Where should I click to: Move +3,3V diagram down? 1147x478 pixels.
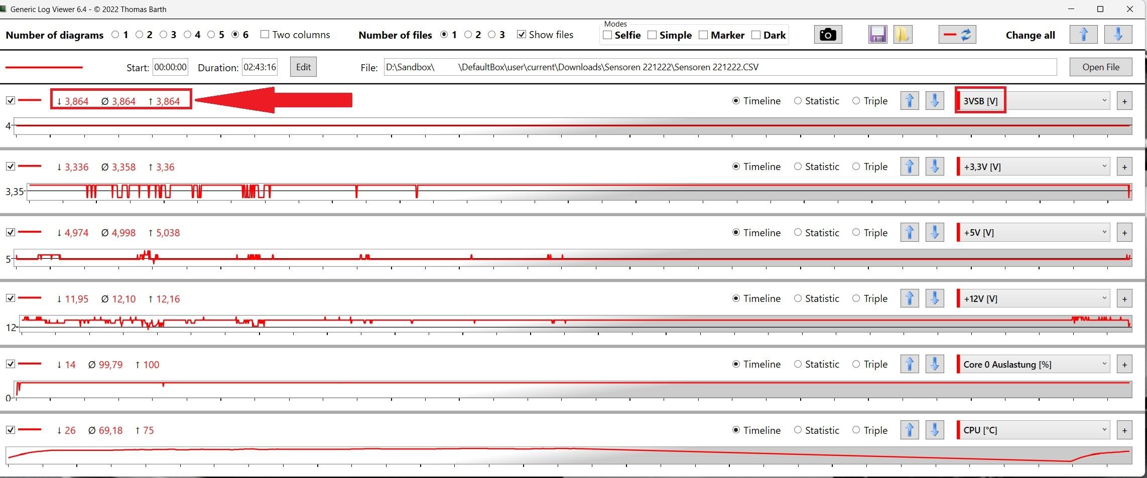[935, 167]
